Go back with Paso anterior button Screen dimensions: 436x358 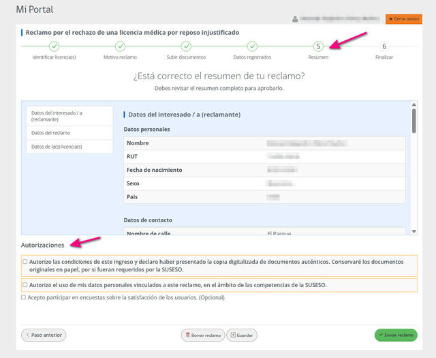pos(44,335)
